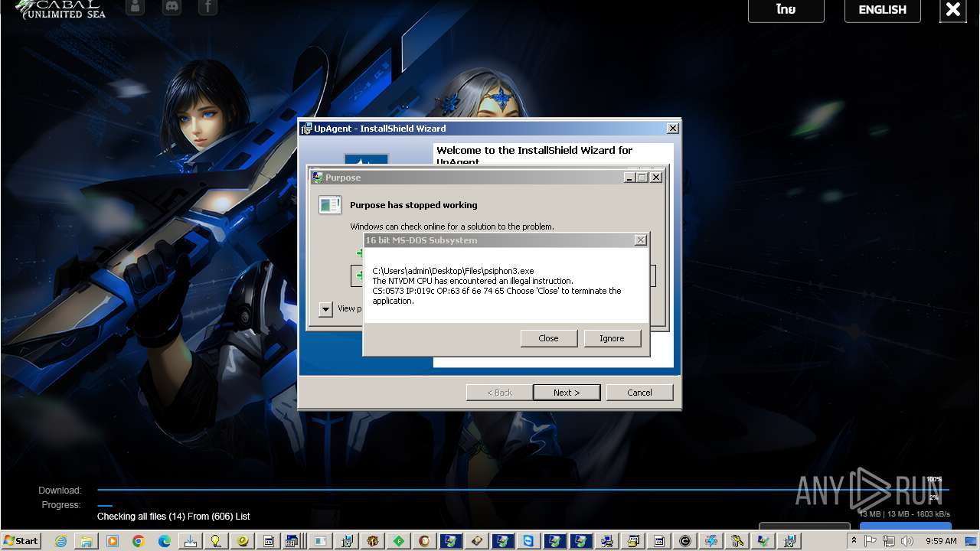Switch to the black circle C taskbar app

click(x=685, y=541)
